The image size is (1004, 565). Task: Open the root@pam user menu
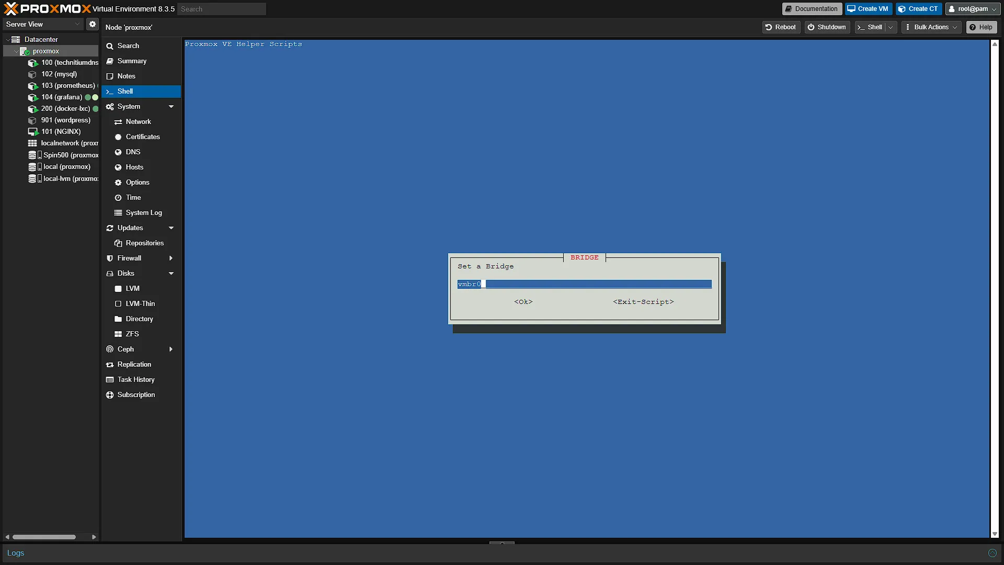[973, 9]
